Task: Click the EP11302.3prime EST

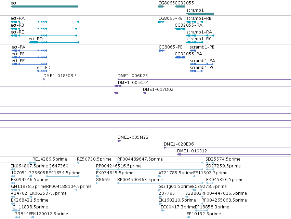Action: click(194, 176)
